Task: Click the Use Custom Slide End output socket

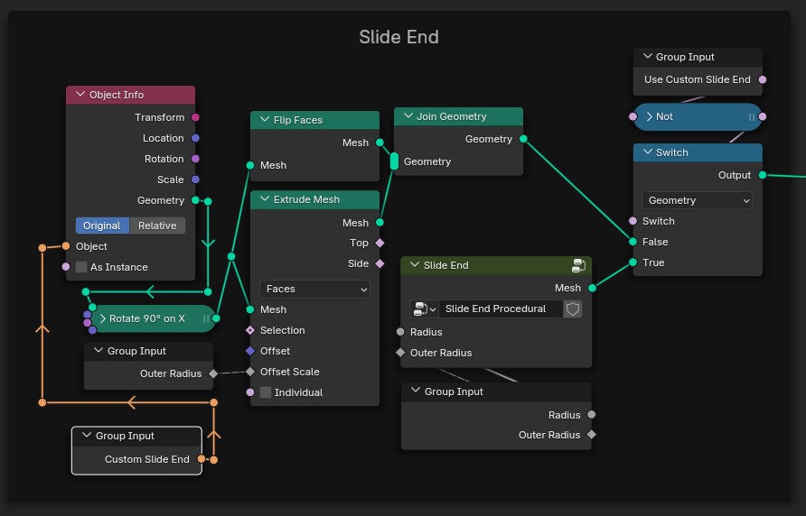Action: pyautogui.click(x=763, y=79)
